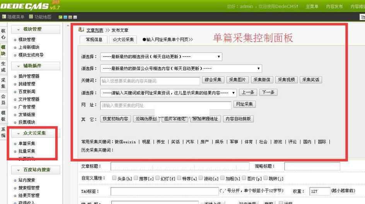Open the 内容发布 top menu

coord(334,7)
